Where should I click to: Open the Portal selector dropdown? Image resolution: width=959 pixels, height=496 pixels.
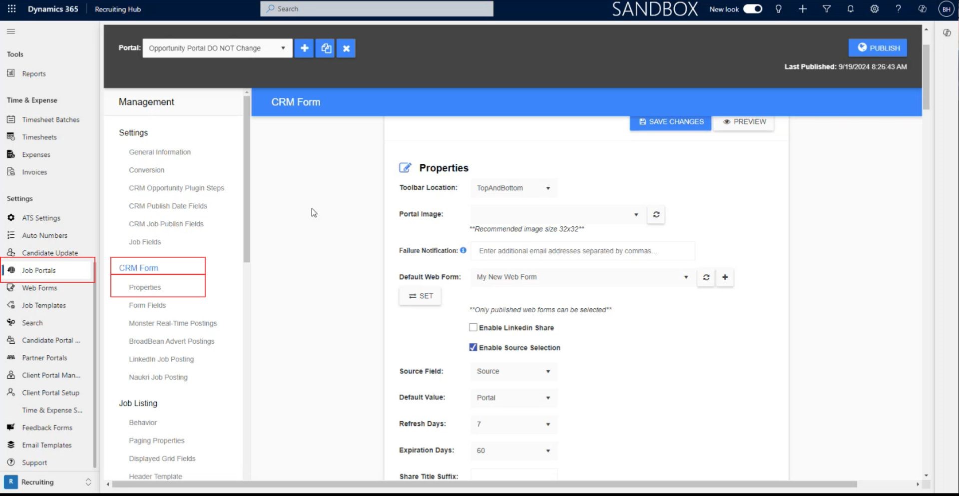coord(217,48)
